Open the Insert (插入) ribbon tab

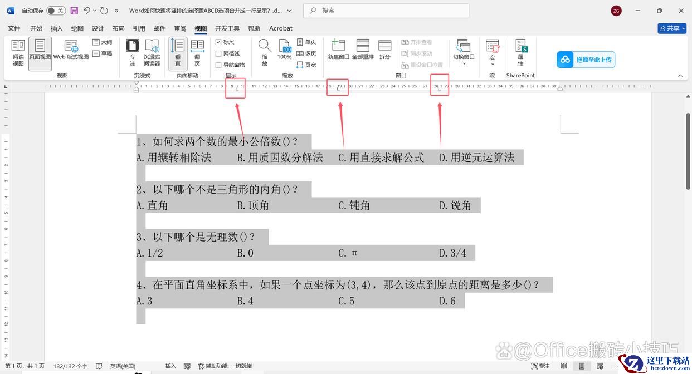click(57, 28)
